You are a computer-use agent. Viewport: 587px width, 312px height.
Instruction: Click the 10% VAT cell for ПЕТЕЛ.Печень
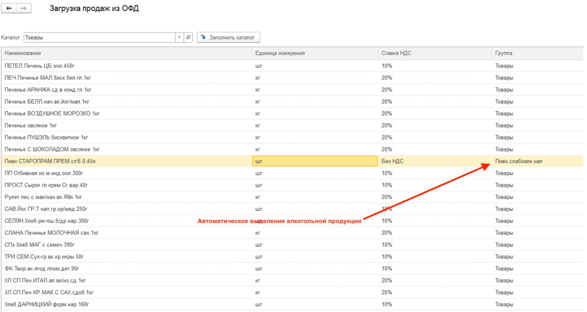(435, 66)
